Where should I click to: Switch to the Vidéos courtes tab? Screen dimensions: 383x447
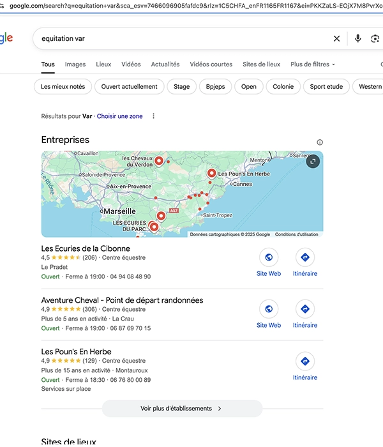tap(211, 64)
